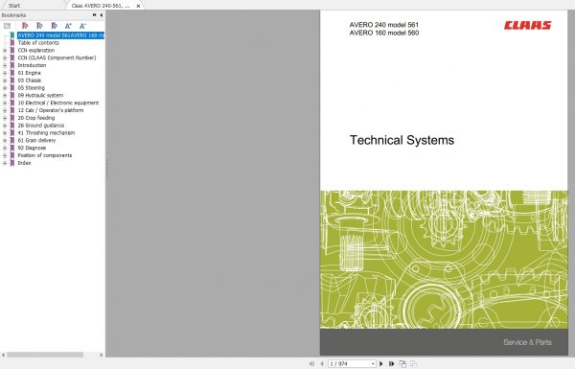
Task: Switch to the Start tab
Action: [14, 6]
